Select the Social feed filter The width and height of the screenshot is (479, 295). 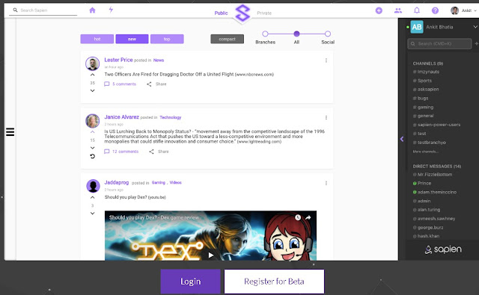pyautogui.click(x=328, y=34)
